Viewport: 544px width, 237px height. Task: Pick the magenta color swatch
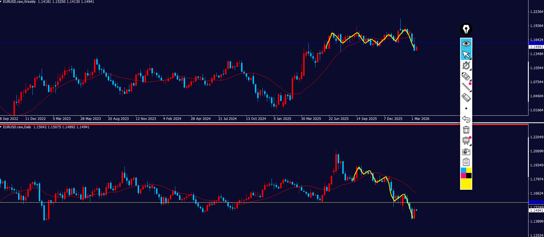(463, 176)
